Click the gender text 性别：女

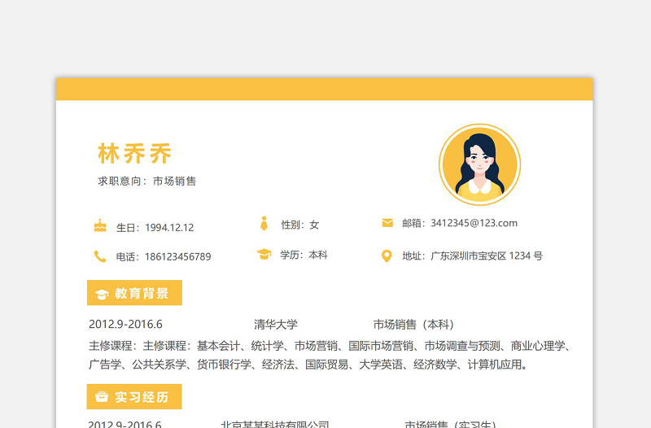point(300,225)
